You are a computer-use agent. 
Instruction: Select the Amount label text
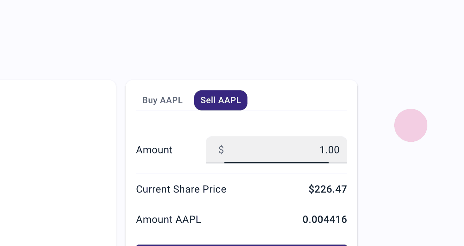click(x=154, y=150)
